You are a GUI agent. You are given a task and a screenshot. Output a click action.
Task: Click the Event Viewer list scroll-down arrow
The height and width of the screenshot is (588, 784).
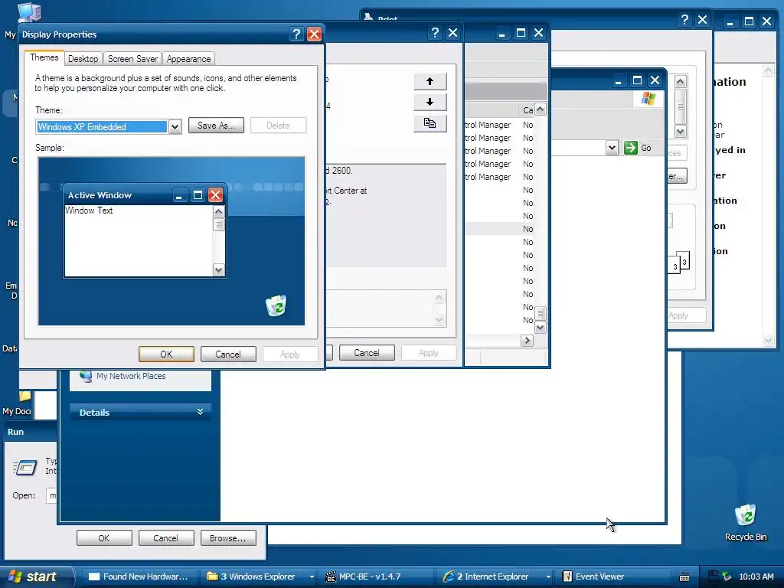coord(540,328)
